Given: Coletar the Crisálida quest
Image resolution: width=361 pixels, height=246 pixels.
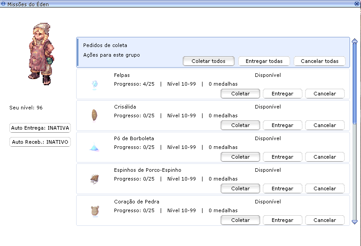Looking at the screenshot, I should [240, 125].
